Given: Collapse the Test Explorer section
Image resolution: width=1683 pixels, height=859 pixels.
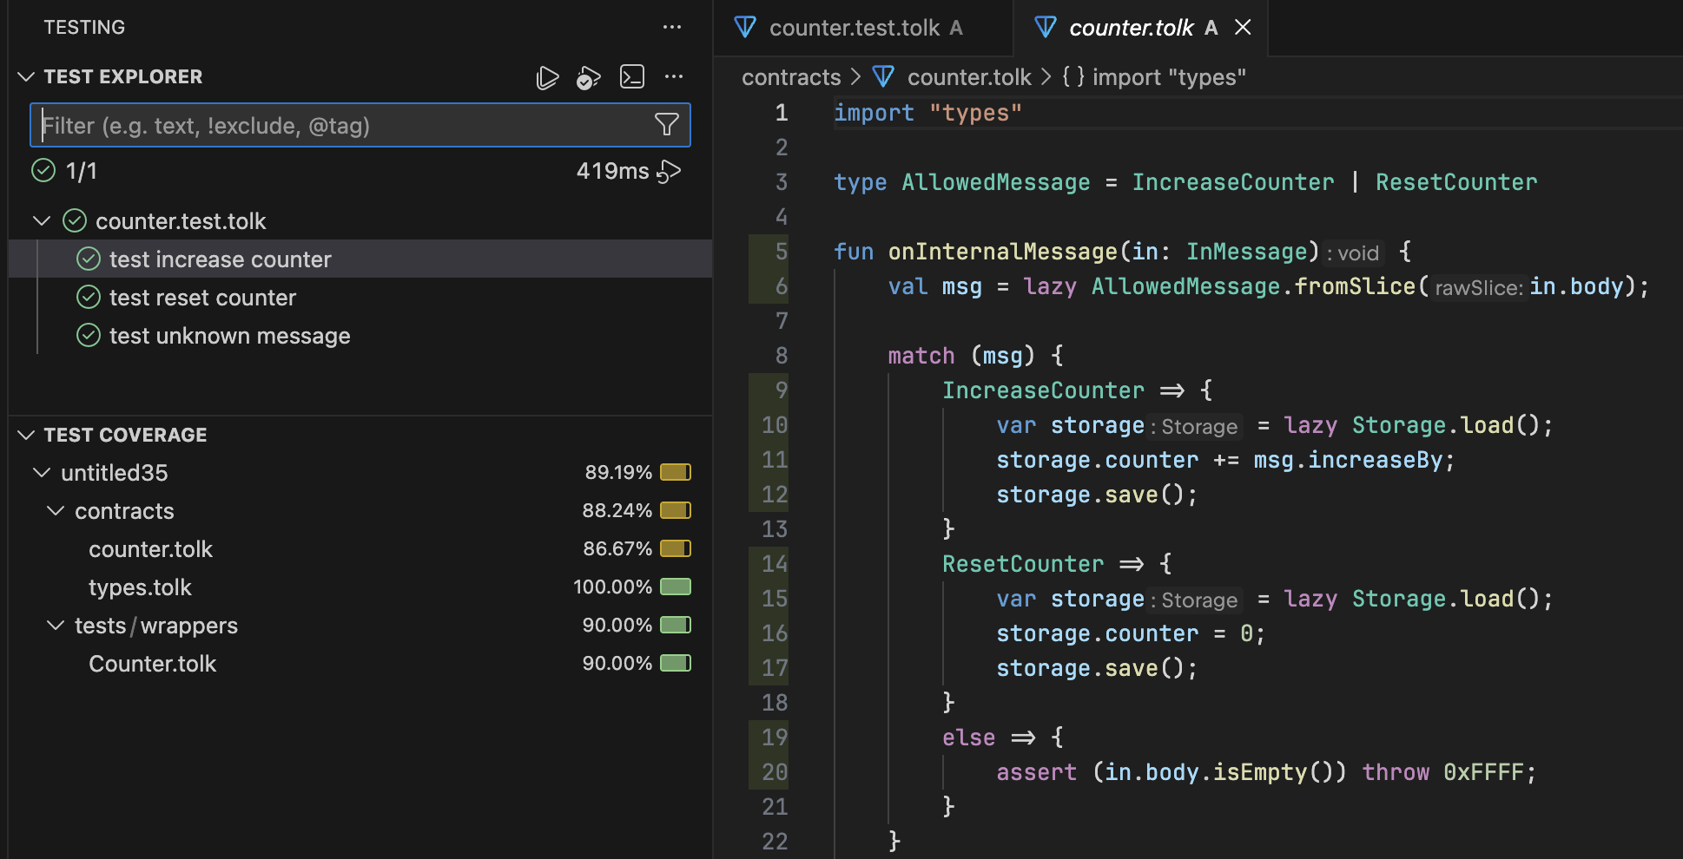Looking at the screenshot, I should pos(26,77).
